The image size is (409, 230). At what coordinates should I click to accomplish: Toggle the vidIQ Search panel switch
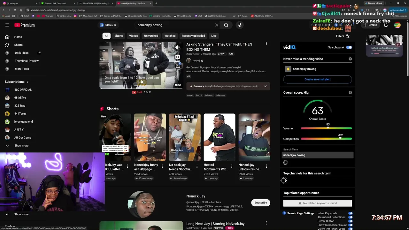click(349, 47)
